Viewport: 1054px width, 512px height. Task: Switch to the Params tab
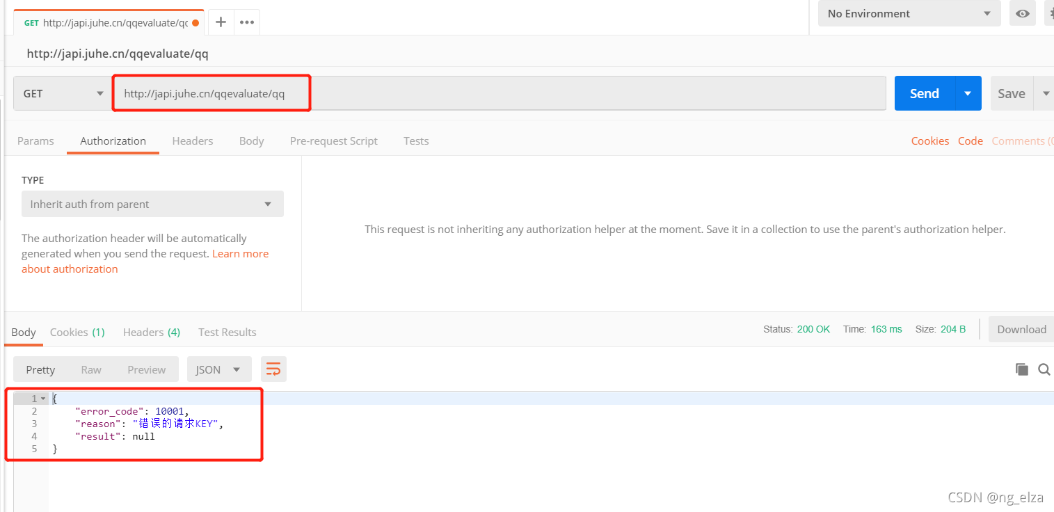coord(35,141)
